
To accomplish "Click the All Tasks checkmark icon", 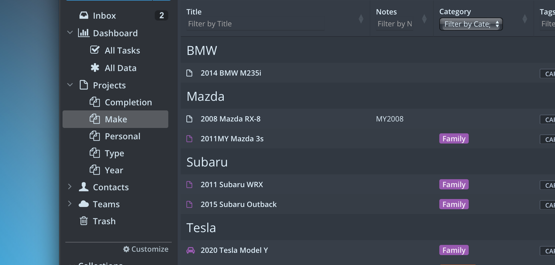I will [95, 50].
